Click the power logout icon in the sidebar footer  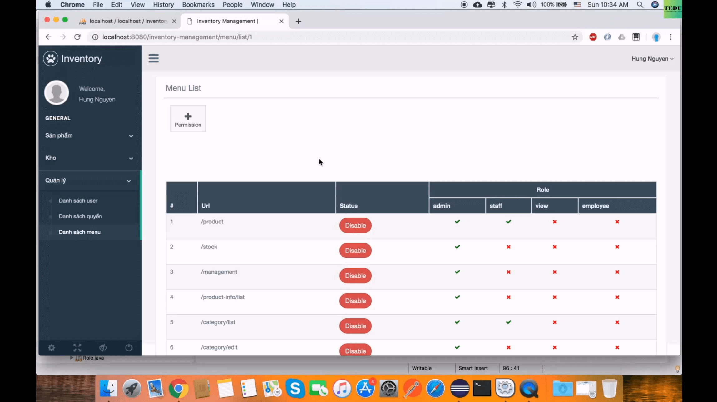pos(129,348)
